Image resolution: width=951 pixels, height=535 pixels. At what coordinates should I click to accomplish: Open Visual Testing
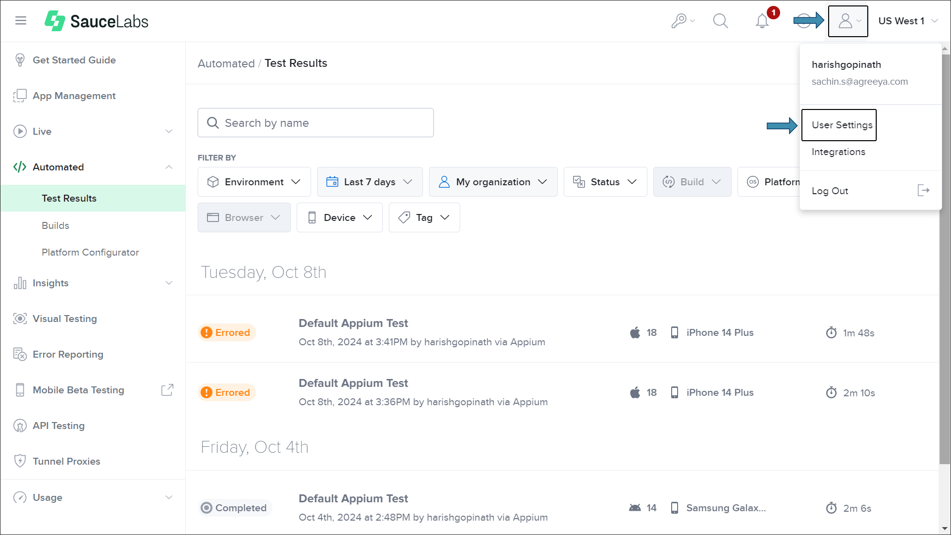pos(65,319)
